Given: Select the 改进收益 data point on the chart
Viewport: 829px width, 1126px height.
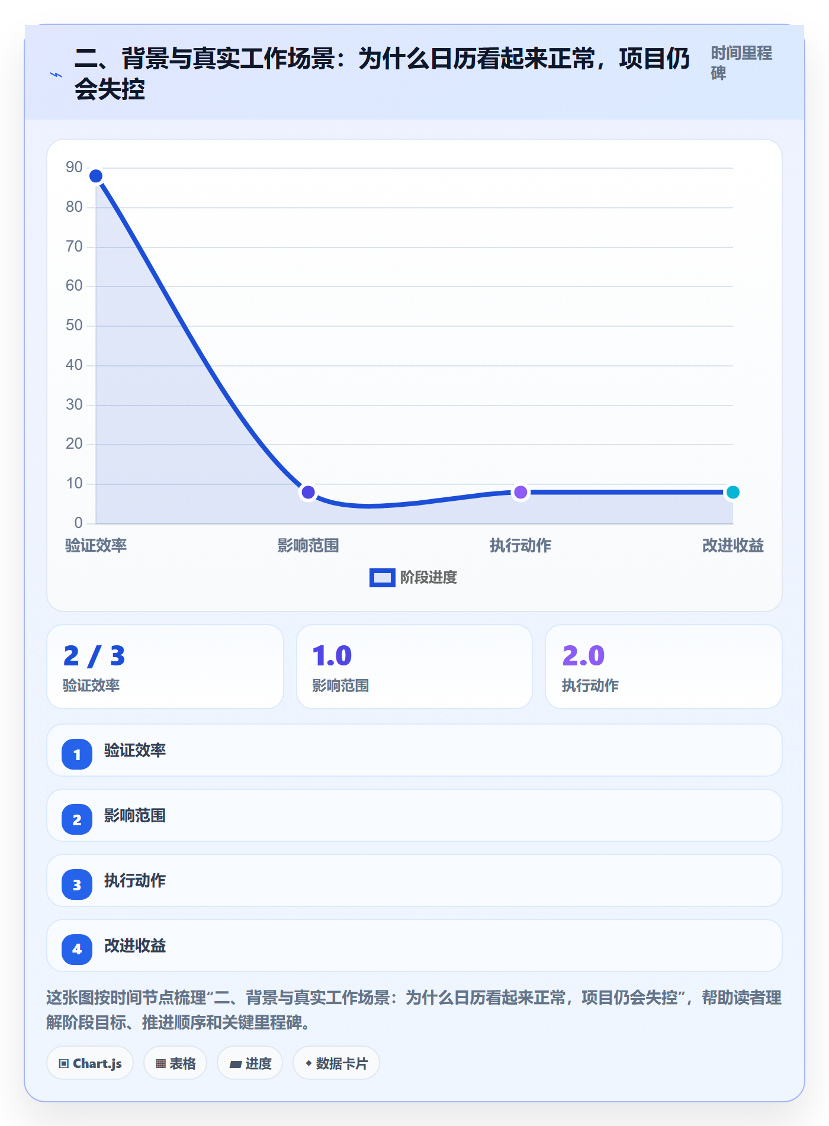Looking at the screenshot, I should [732, 492].
